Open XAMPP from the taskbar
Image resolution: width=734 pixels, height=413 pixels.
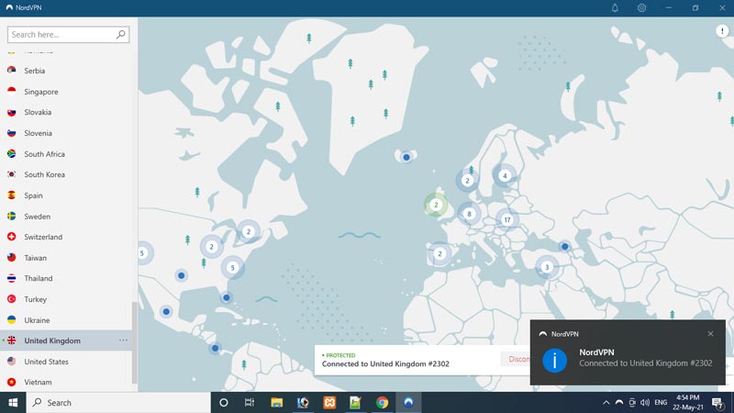329,403
